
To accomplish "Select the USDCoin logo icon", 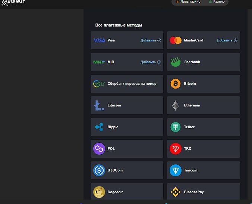I will coord(99,170).
